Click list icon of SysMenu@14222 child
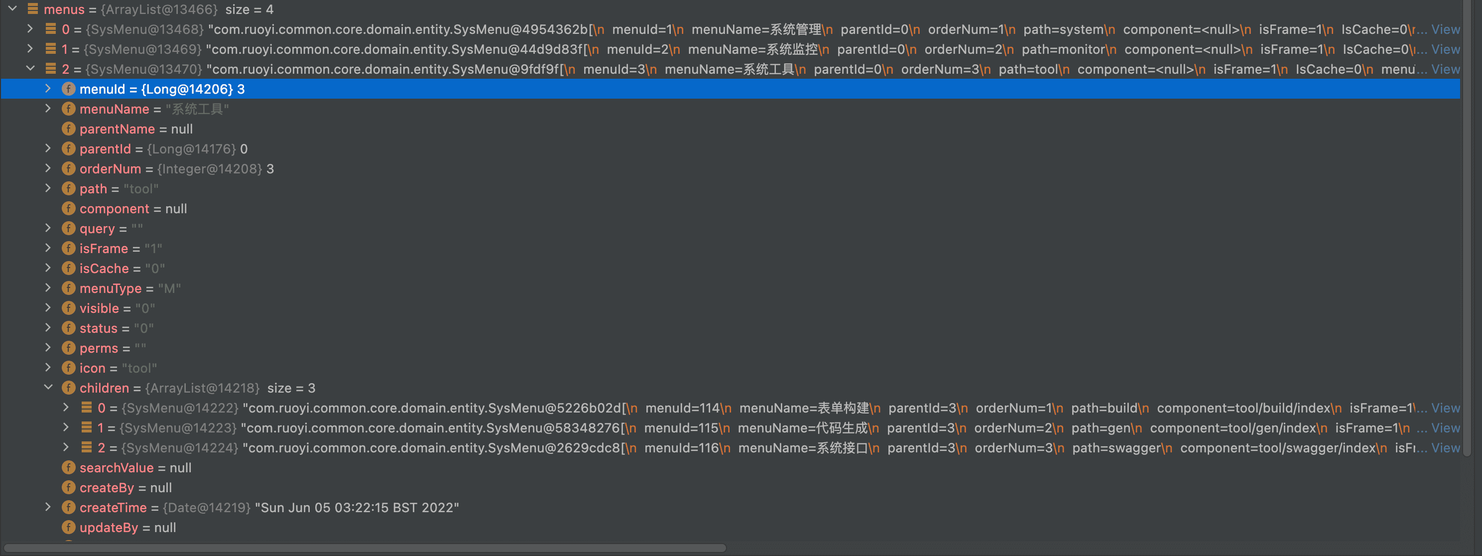The width and height of the screenshot is (1482, 556). click(x=86, y=408)
